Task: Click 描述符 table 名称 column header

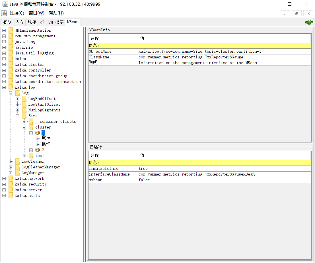Action: [113, 155]
